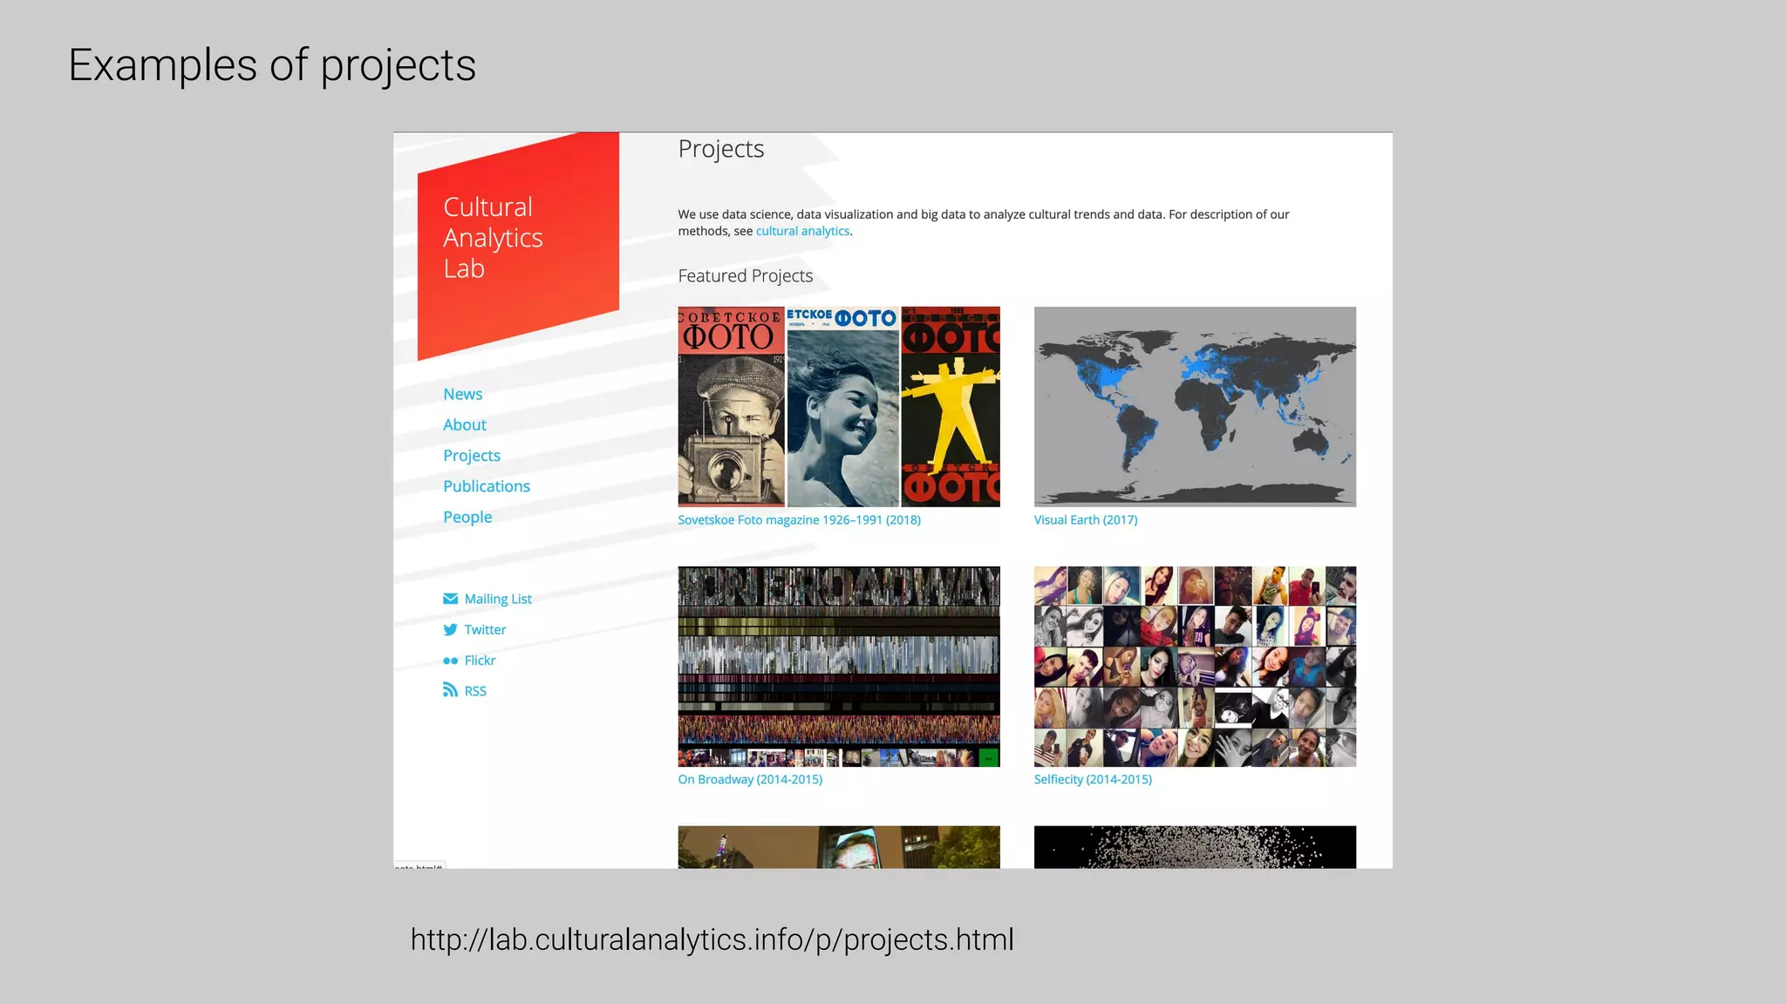The width and height of the screenshot is (1786, 1004).
Task: Click the On Broadway visualization thumbnail
Action: (838, 666)
